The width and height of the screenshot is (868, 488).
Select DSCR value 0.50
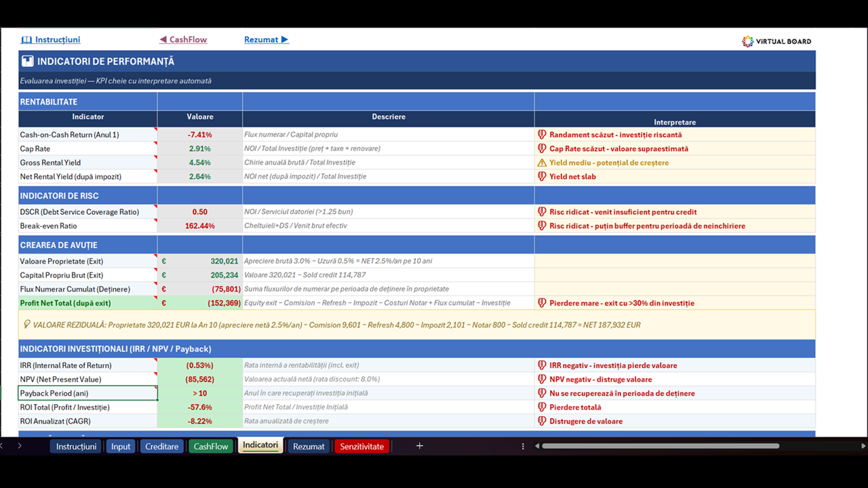coord(200,212)
